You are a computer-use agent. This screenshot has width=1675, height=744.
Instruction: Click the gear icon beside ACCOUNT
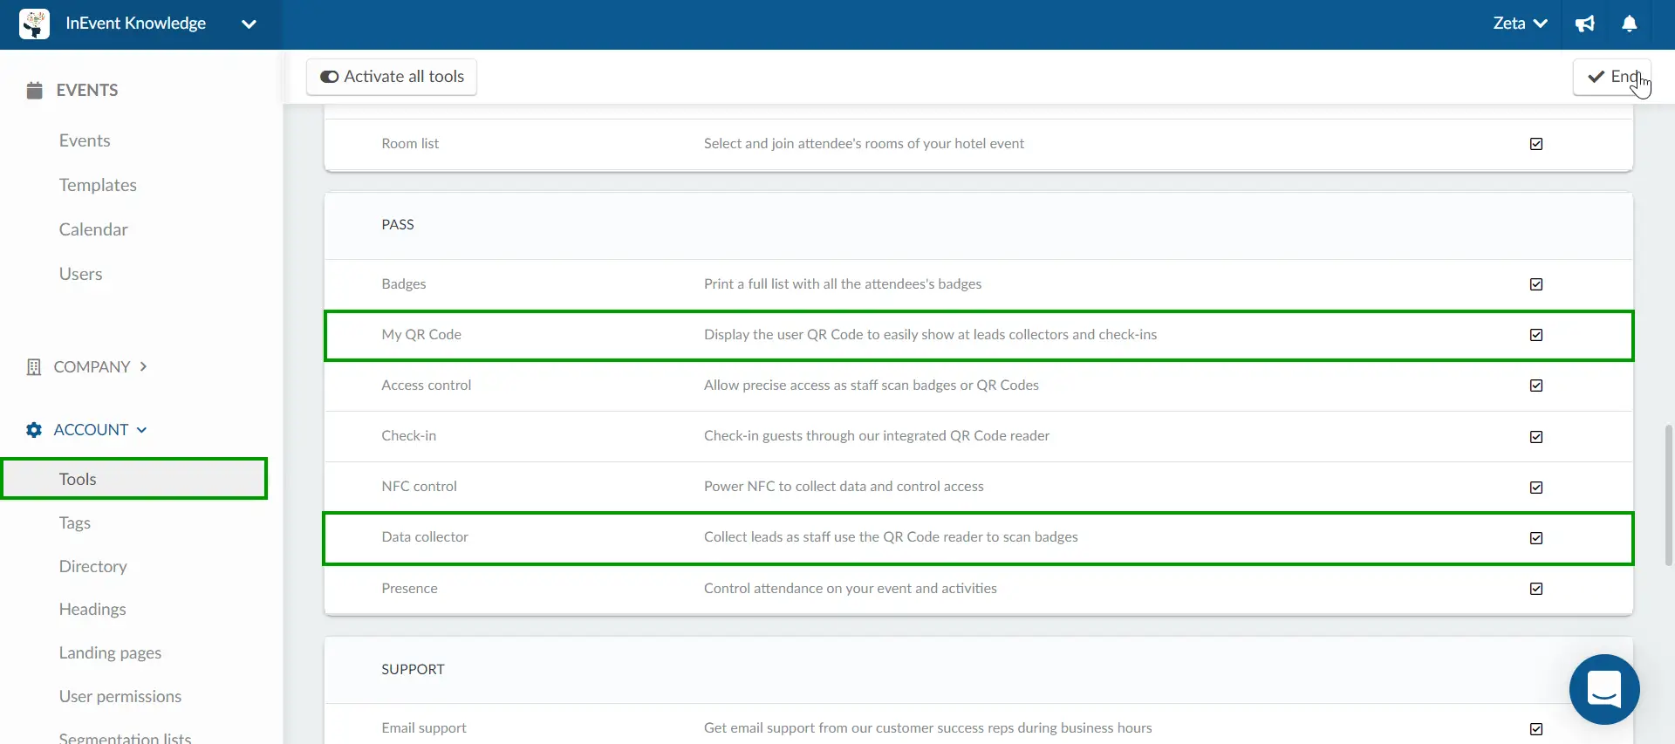pos(34,430)
